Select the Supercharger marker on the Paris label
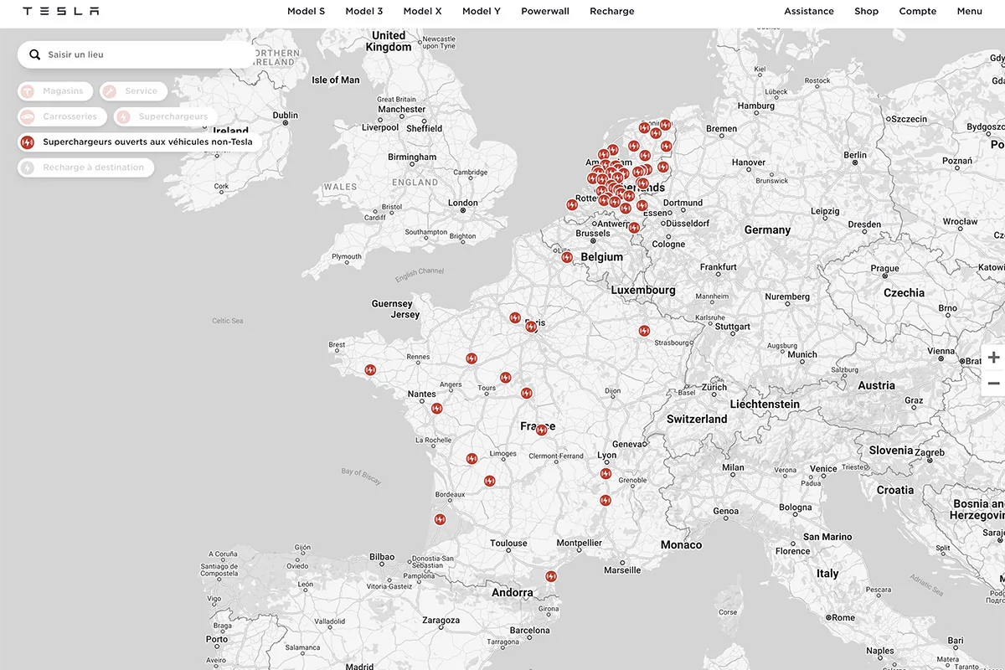The image size is (1005, 670). (x=531, y=327)
